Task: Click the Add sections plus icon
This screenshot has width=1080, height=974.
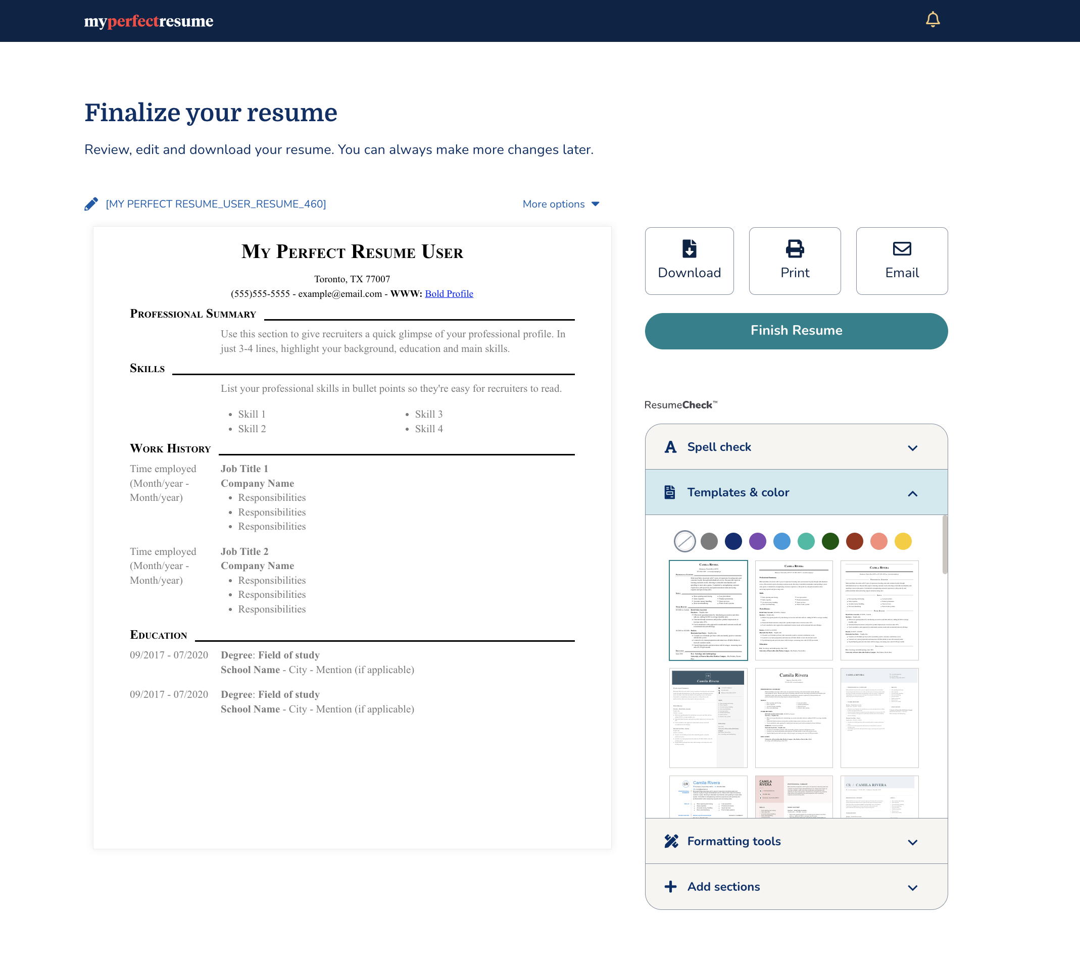Action: tap(670, 887)
